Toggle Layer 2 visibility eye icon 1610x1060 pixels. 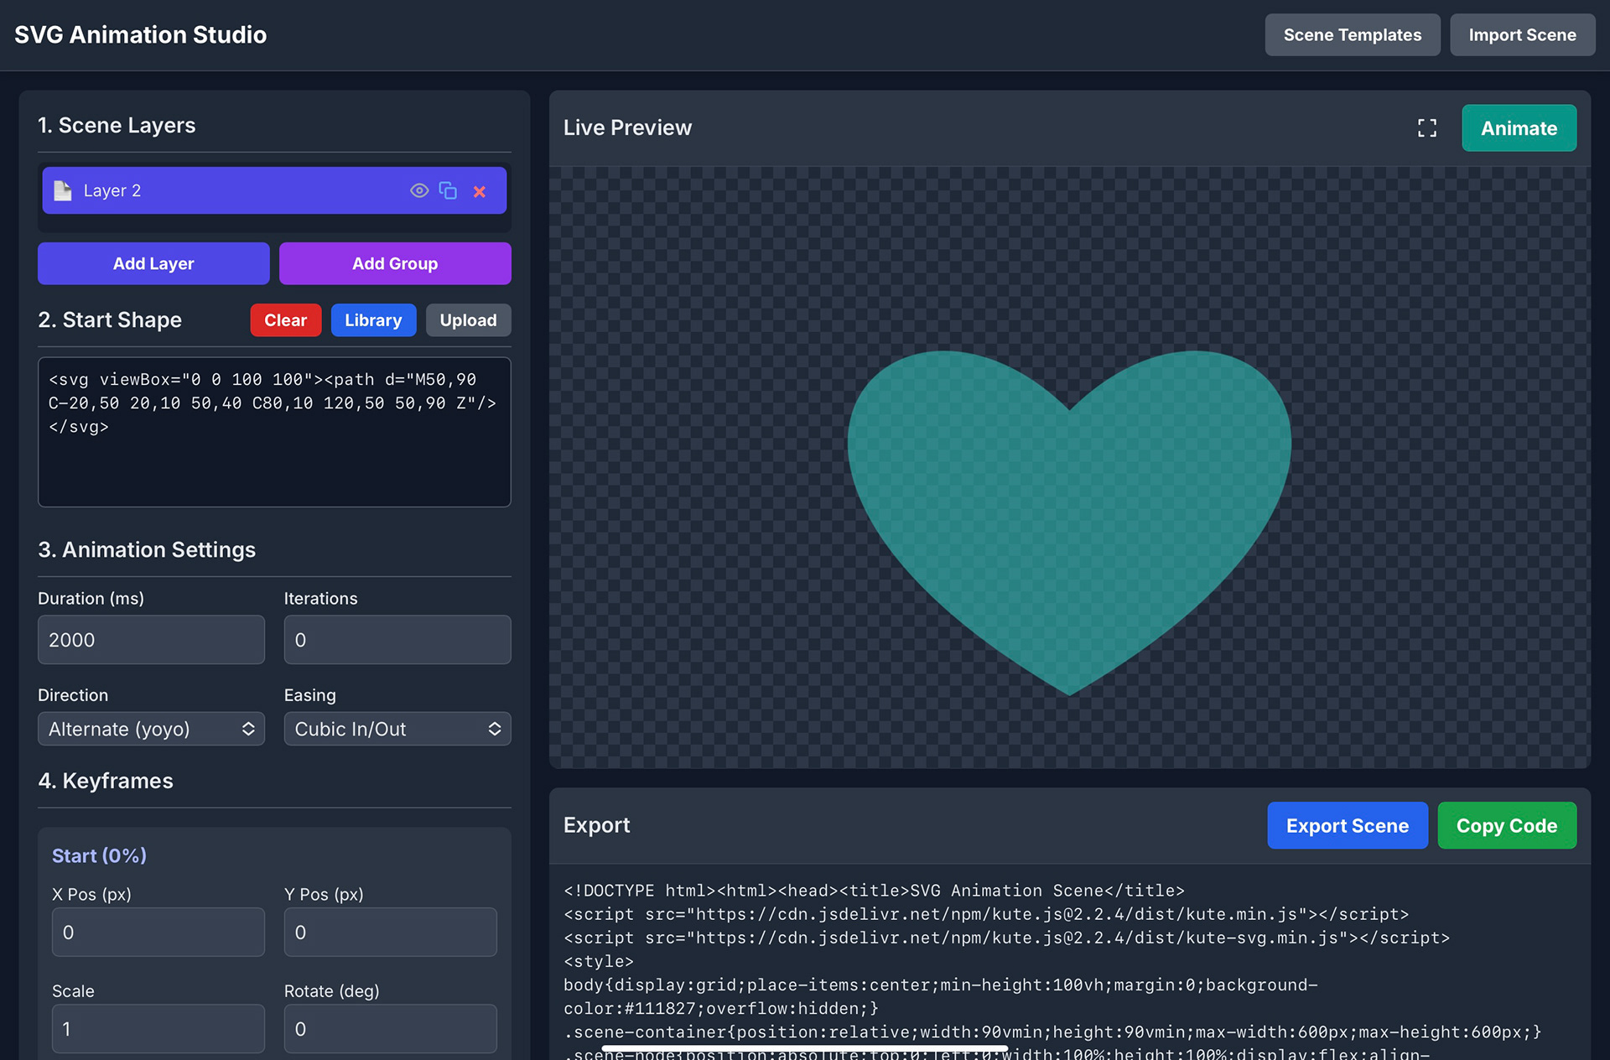tap(419, 191)
